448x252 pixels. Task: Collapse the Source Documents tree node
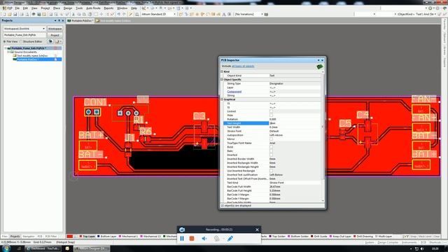[x=8, y=52]
